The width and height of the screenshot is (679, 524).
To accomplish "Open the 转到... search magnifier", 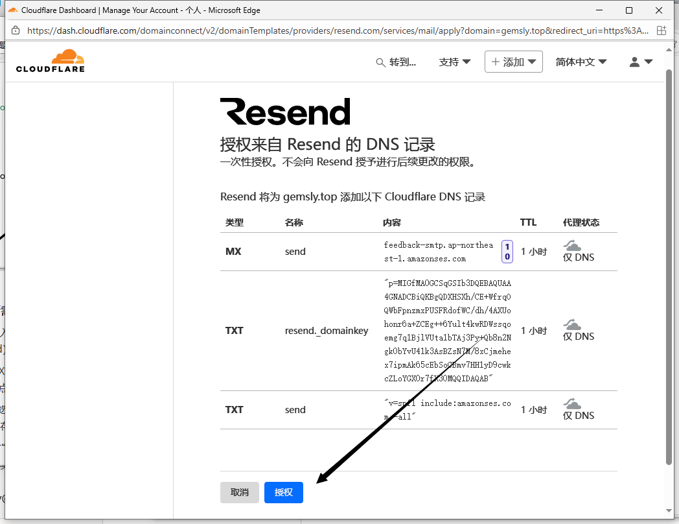I will (381, 62).
